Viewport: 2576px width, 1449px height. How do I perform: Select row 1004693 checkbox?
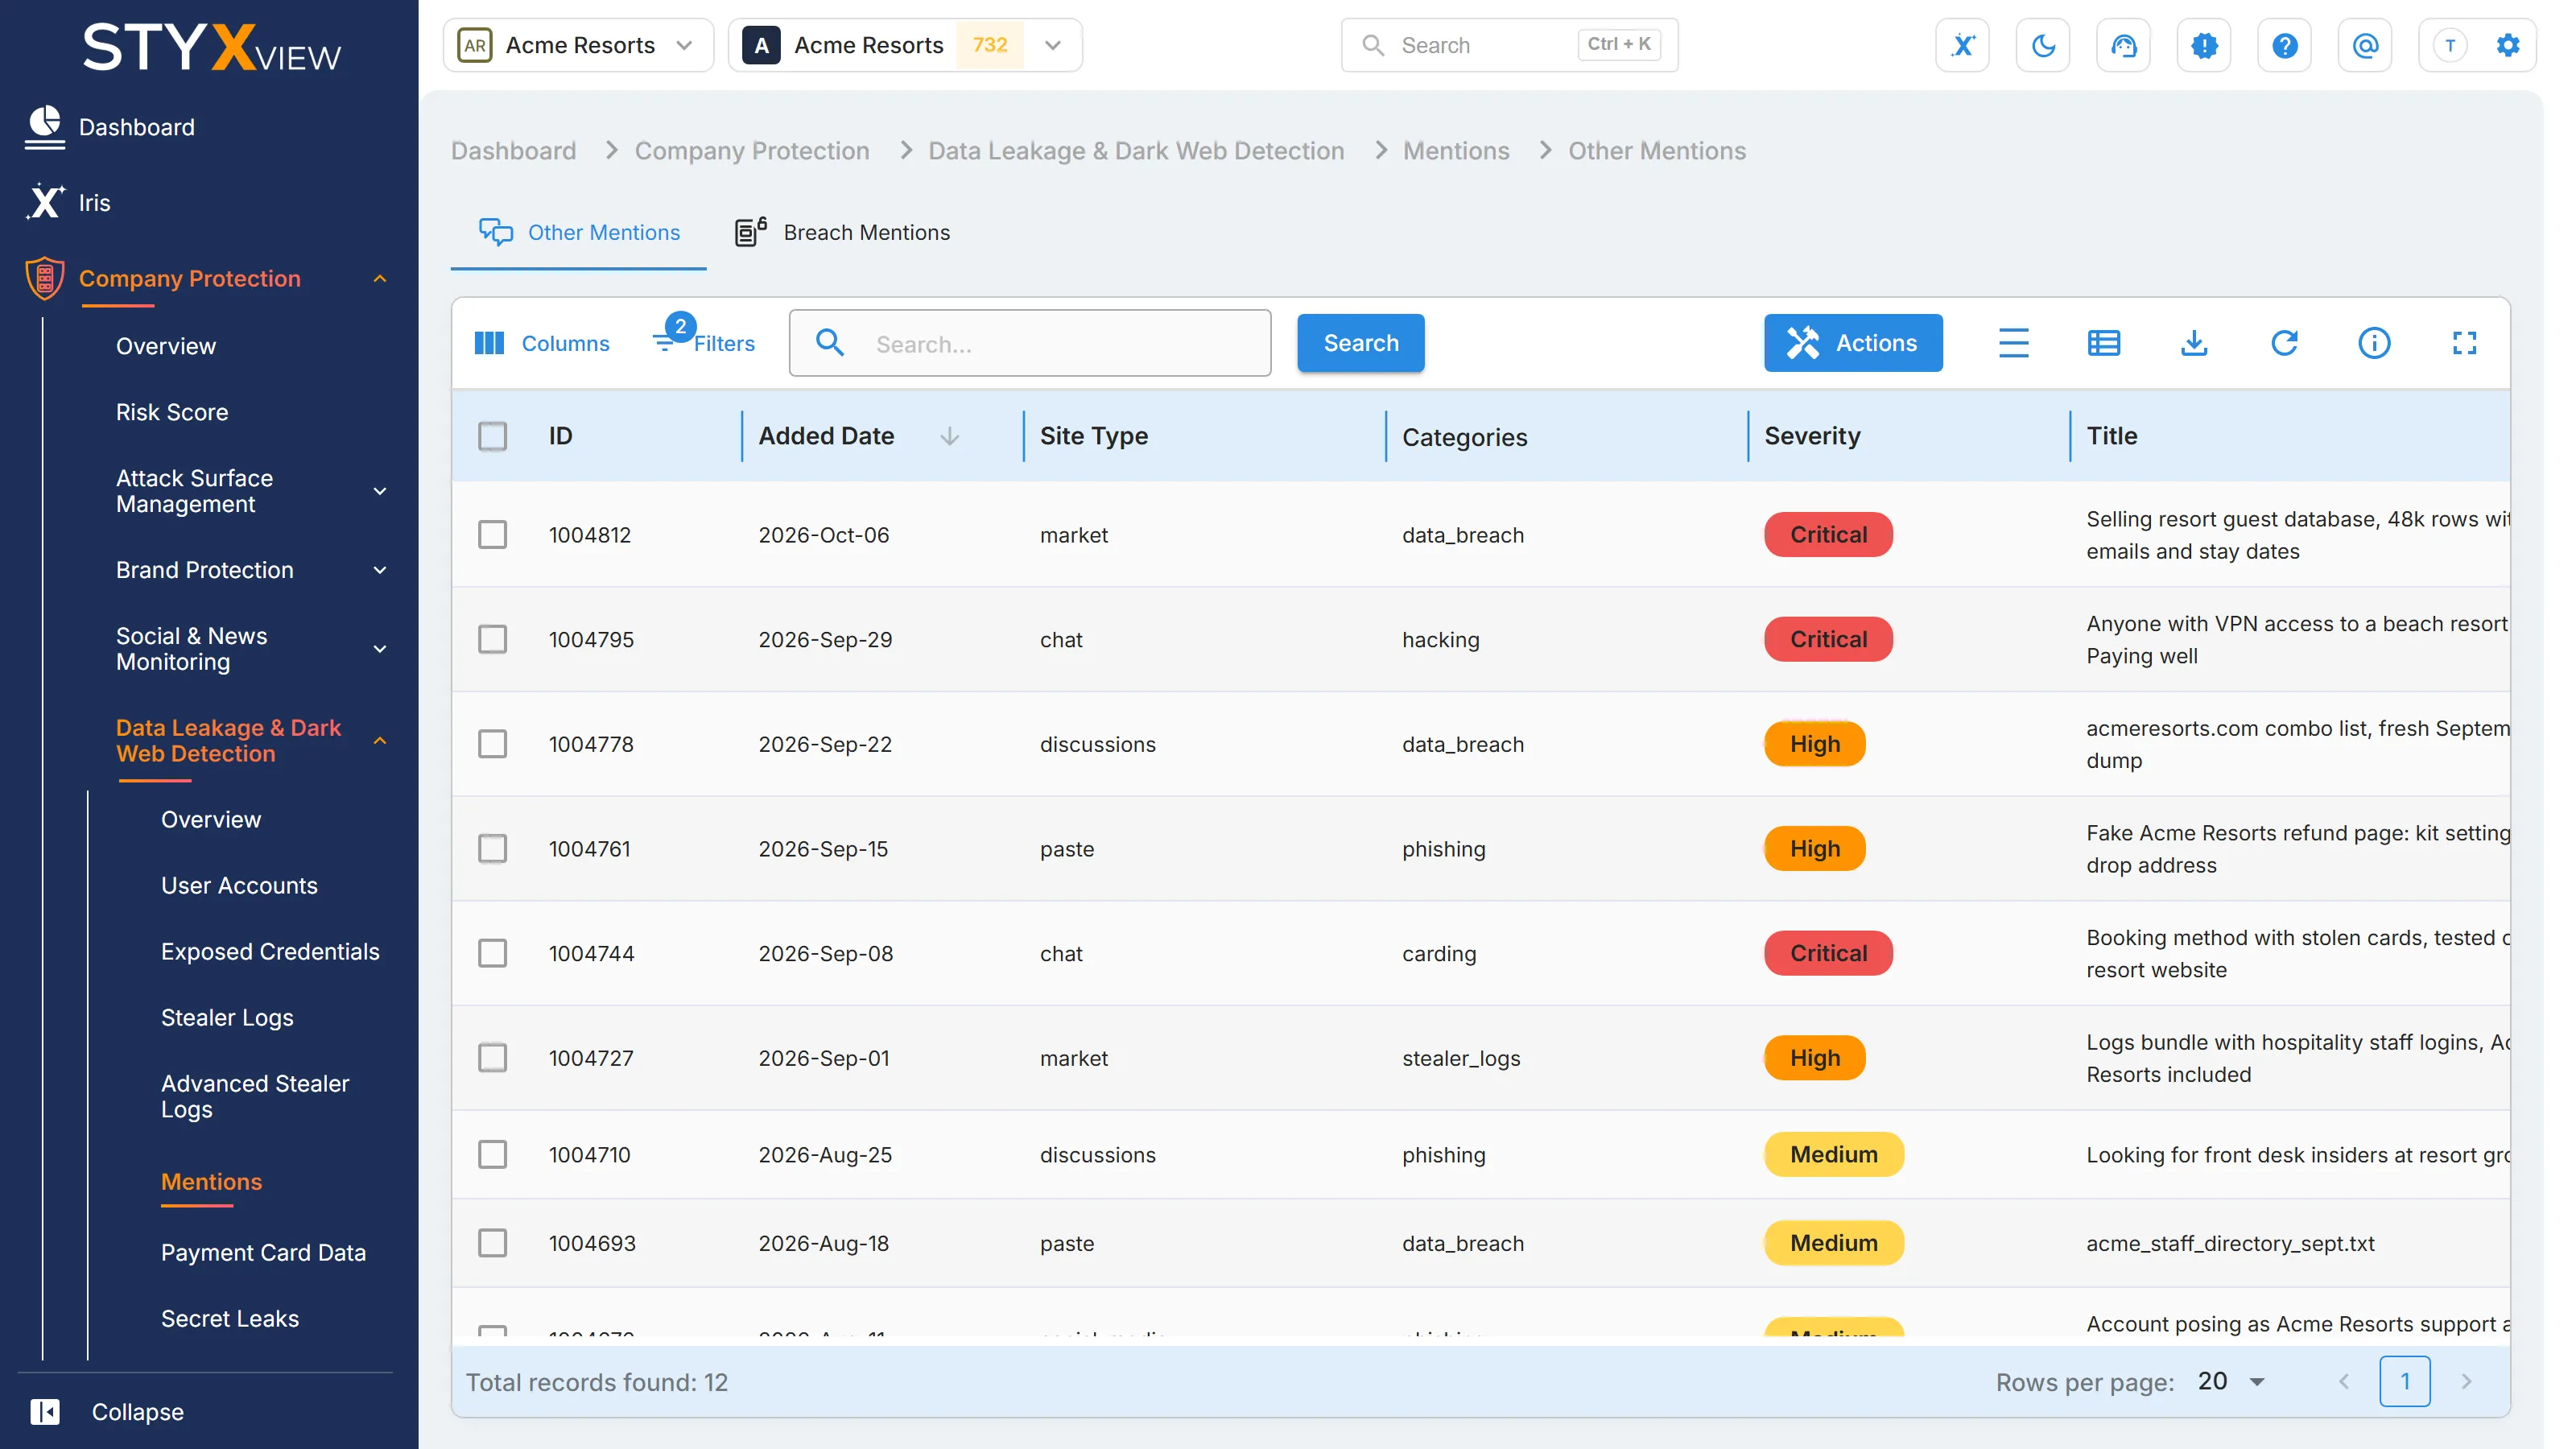coord(492,1243)
